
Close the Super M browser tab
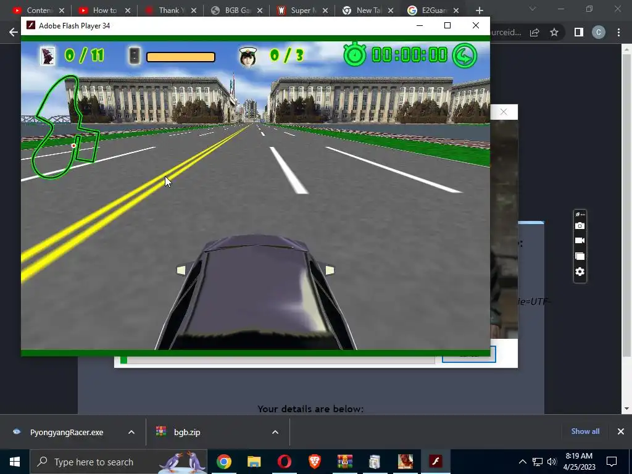[325, 10]
